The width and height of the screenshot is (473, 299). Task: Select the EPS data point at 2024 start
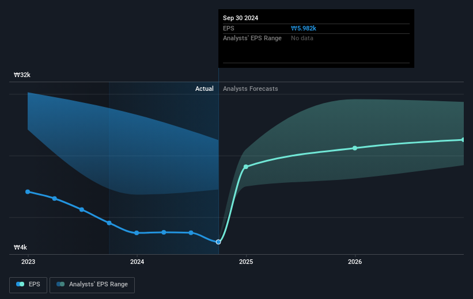pos(137,233)
